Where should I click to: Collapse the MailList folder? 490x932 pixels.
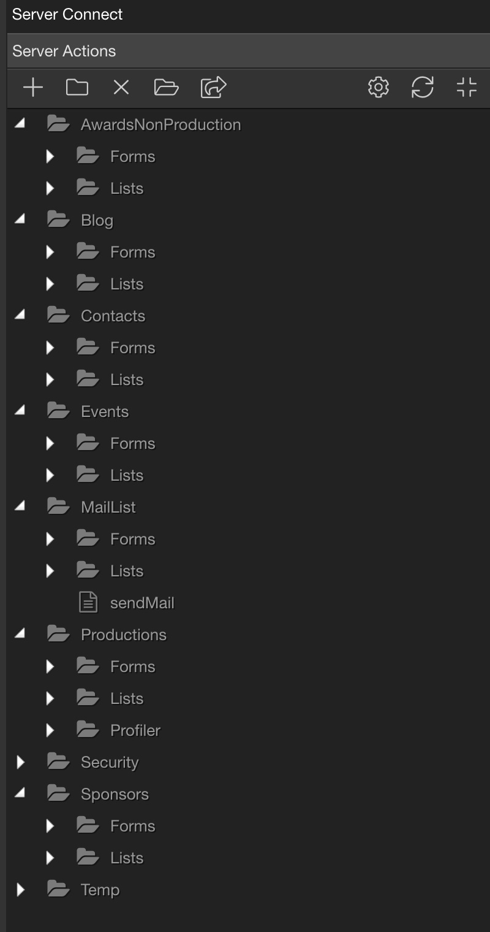coord(20,506)
